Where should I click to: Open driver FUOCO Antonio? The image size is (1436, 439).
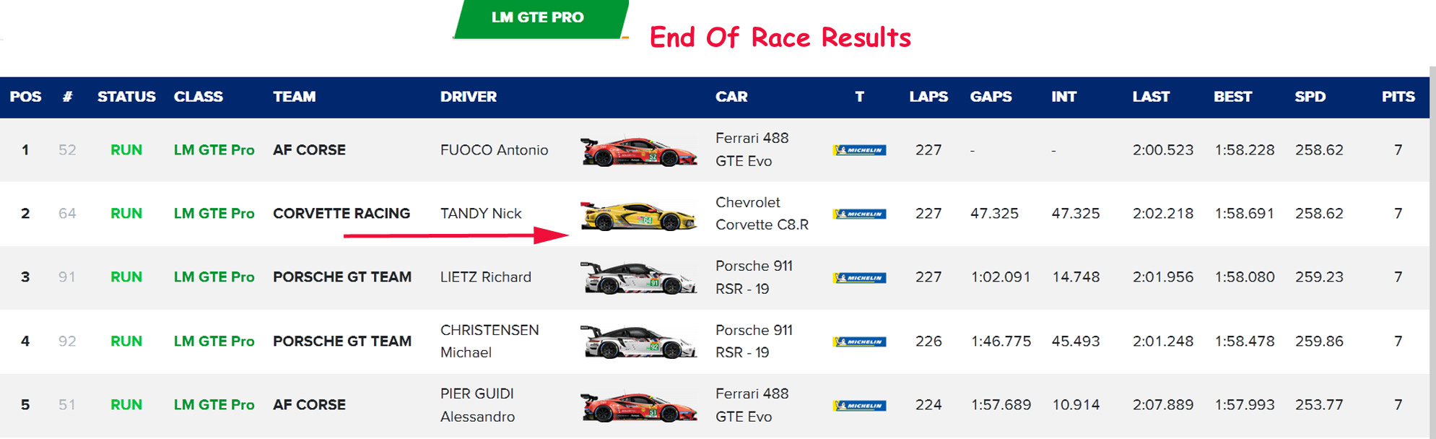click(x=494, y=150)
